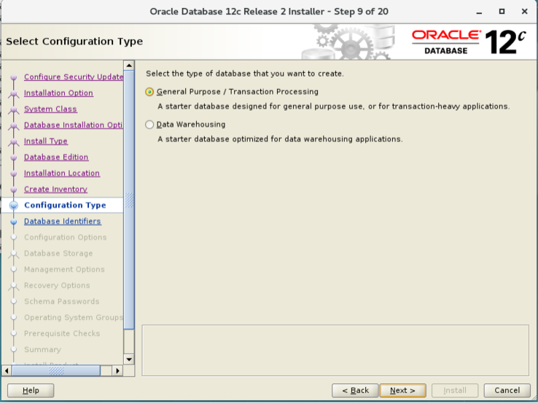
Task: Click the description text under Data Warehousing
Action: [280, 139]
